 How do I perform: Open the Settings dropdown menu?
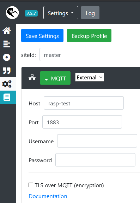click(x=61, y=13)
